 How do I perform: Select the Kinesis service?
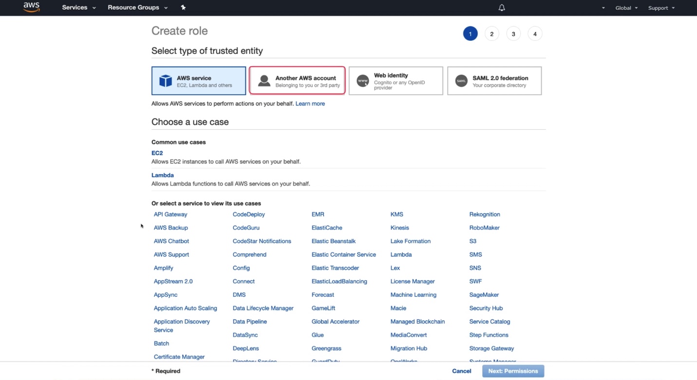click(400, 228)
